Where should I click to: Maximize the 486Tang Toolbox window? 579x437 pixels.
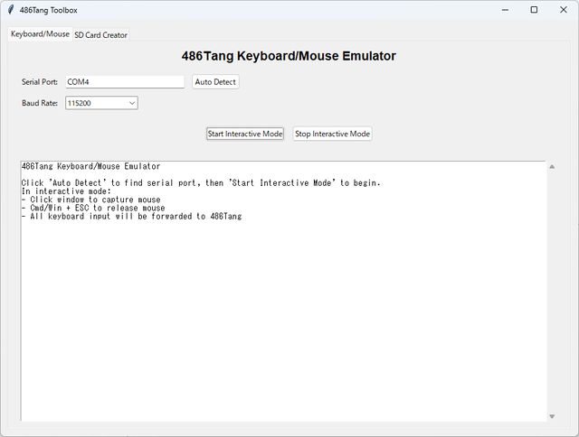[534, 10]
